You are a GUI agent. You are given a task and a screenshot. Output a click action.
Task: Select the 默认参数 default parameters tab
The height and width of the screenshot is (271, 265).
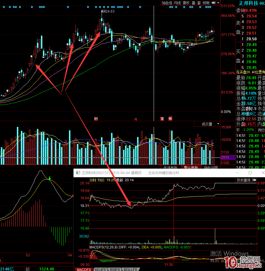[x=191, y=167]
